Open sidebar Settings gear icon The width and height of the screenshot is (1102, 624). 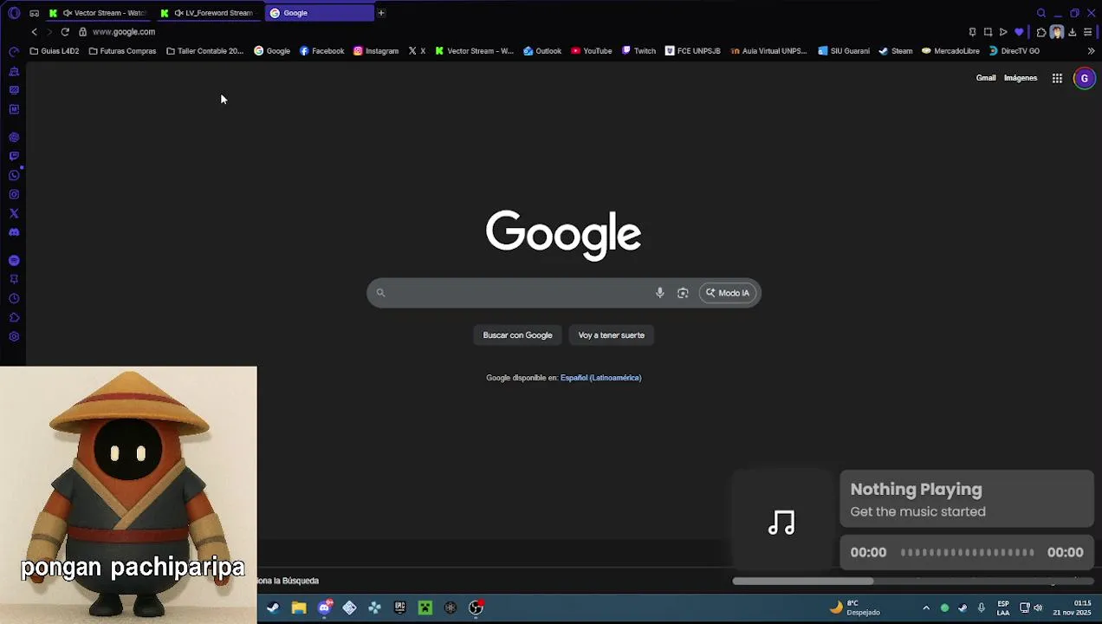pos(14,336)
